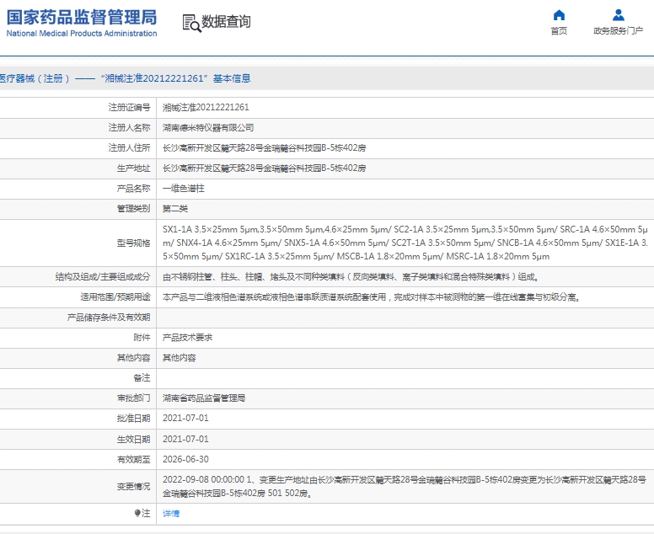Select 第二类 management category value

[174, 208]
